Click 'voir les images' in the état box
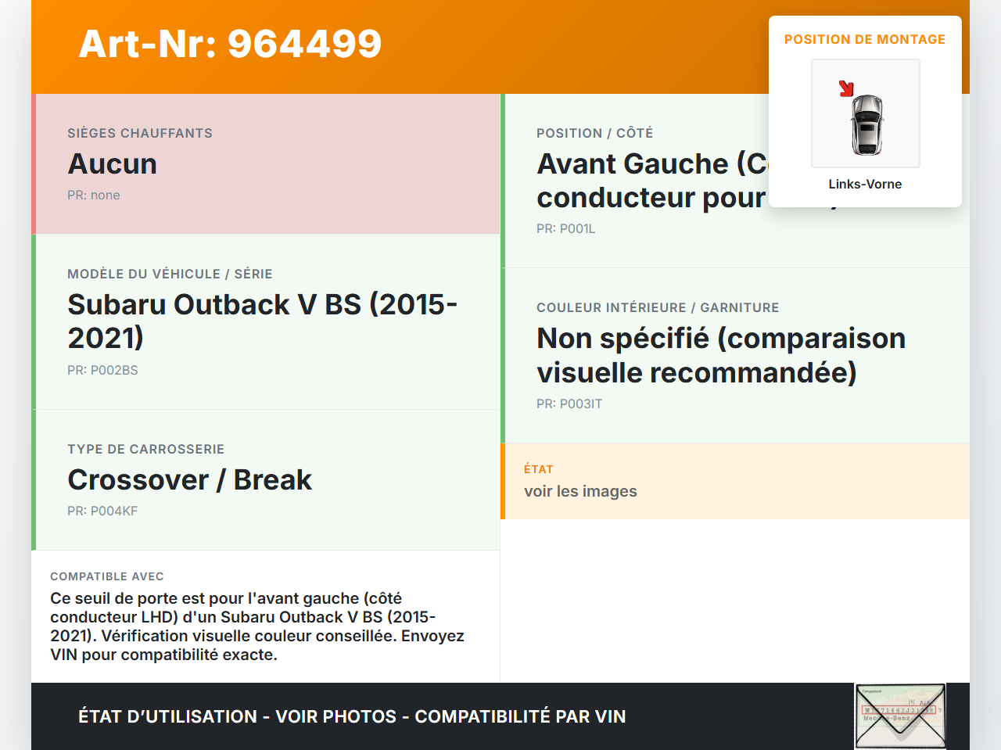The height and width of the screenshot is (750, 1001). pyautogui.click(x=580, y=491)
